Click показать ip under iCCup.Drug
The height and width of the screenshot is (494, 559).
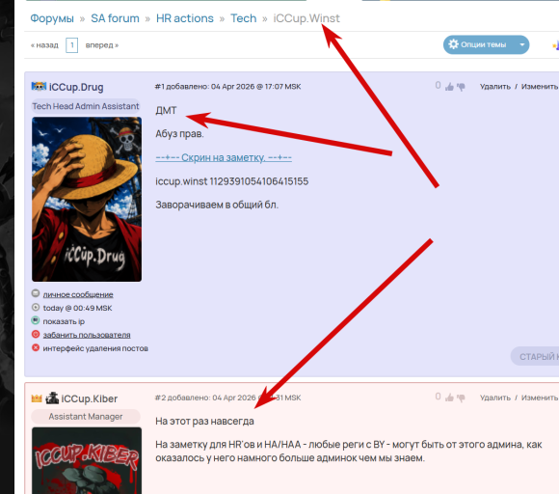point(64,321)
